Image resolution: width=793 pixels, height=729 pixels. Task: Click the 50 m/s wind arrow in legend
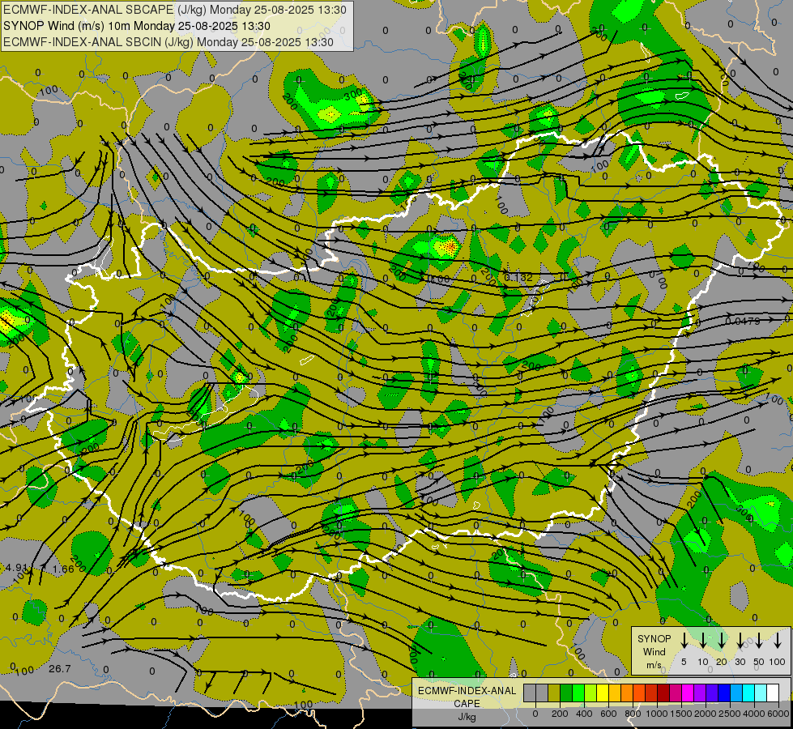(x=759, y=641)
